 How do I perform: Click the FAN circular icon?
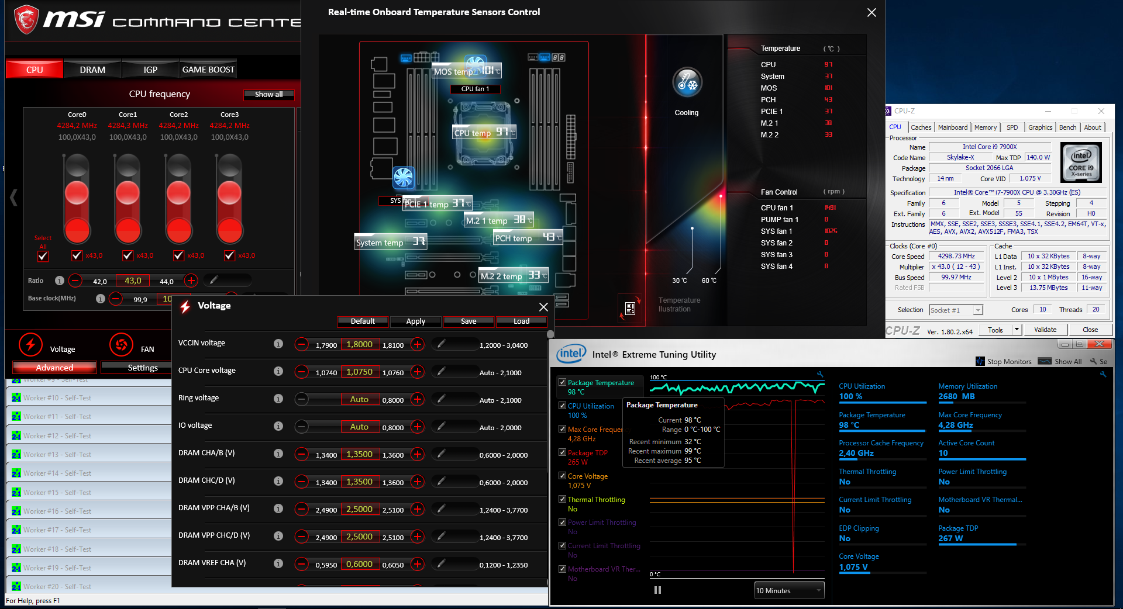121,345
